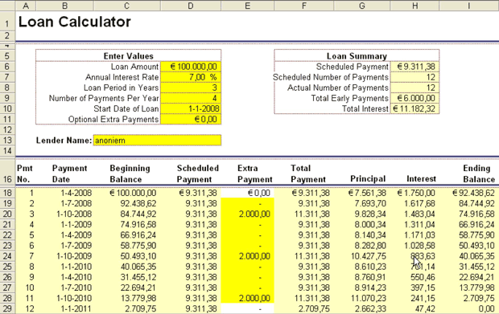Select row 1 header
The image size is (499, 314).
[x=7, y=21]
